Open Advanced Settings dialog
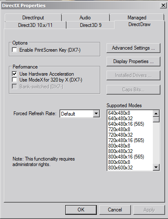This screenshot has width=168, height=219. click(x=133, y=48)
